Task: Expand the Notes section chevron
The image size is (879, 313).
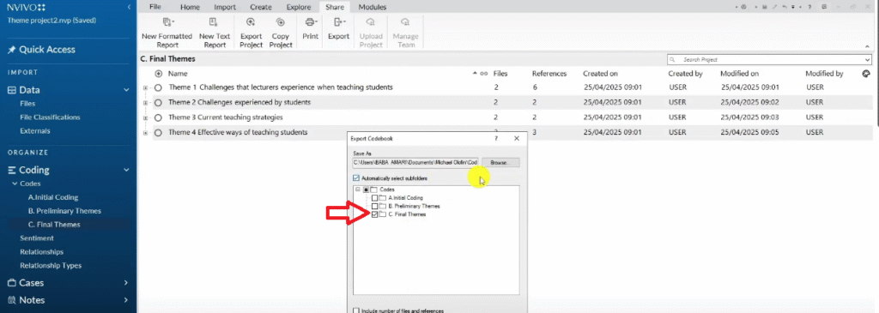Action: [126, 300]
